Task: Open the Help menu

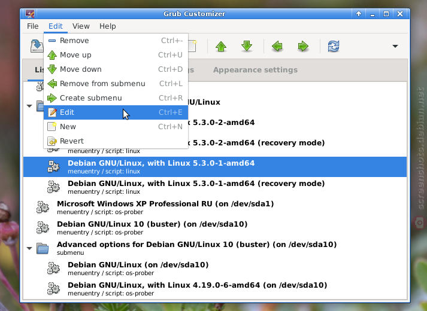Action: [108, 26]
